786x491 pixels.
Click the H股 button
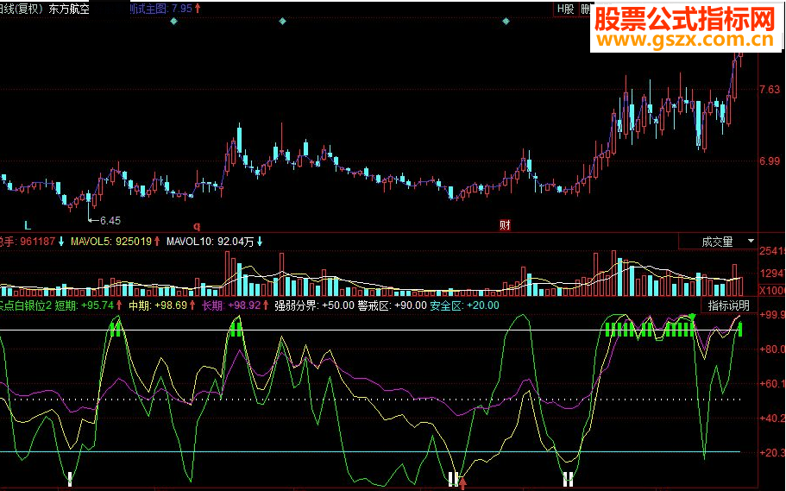pyautogui.click(x=565, y=9)
